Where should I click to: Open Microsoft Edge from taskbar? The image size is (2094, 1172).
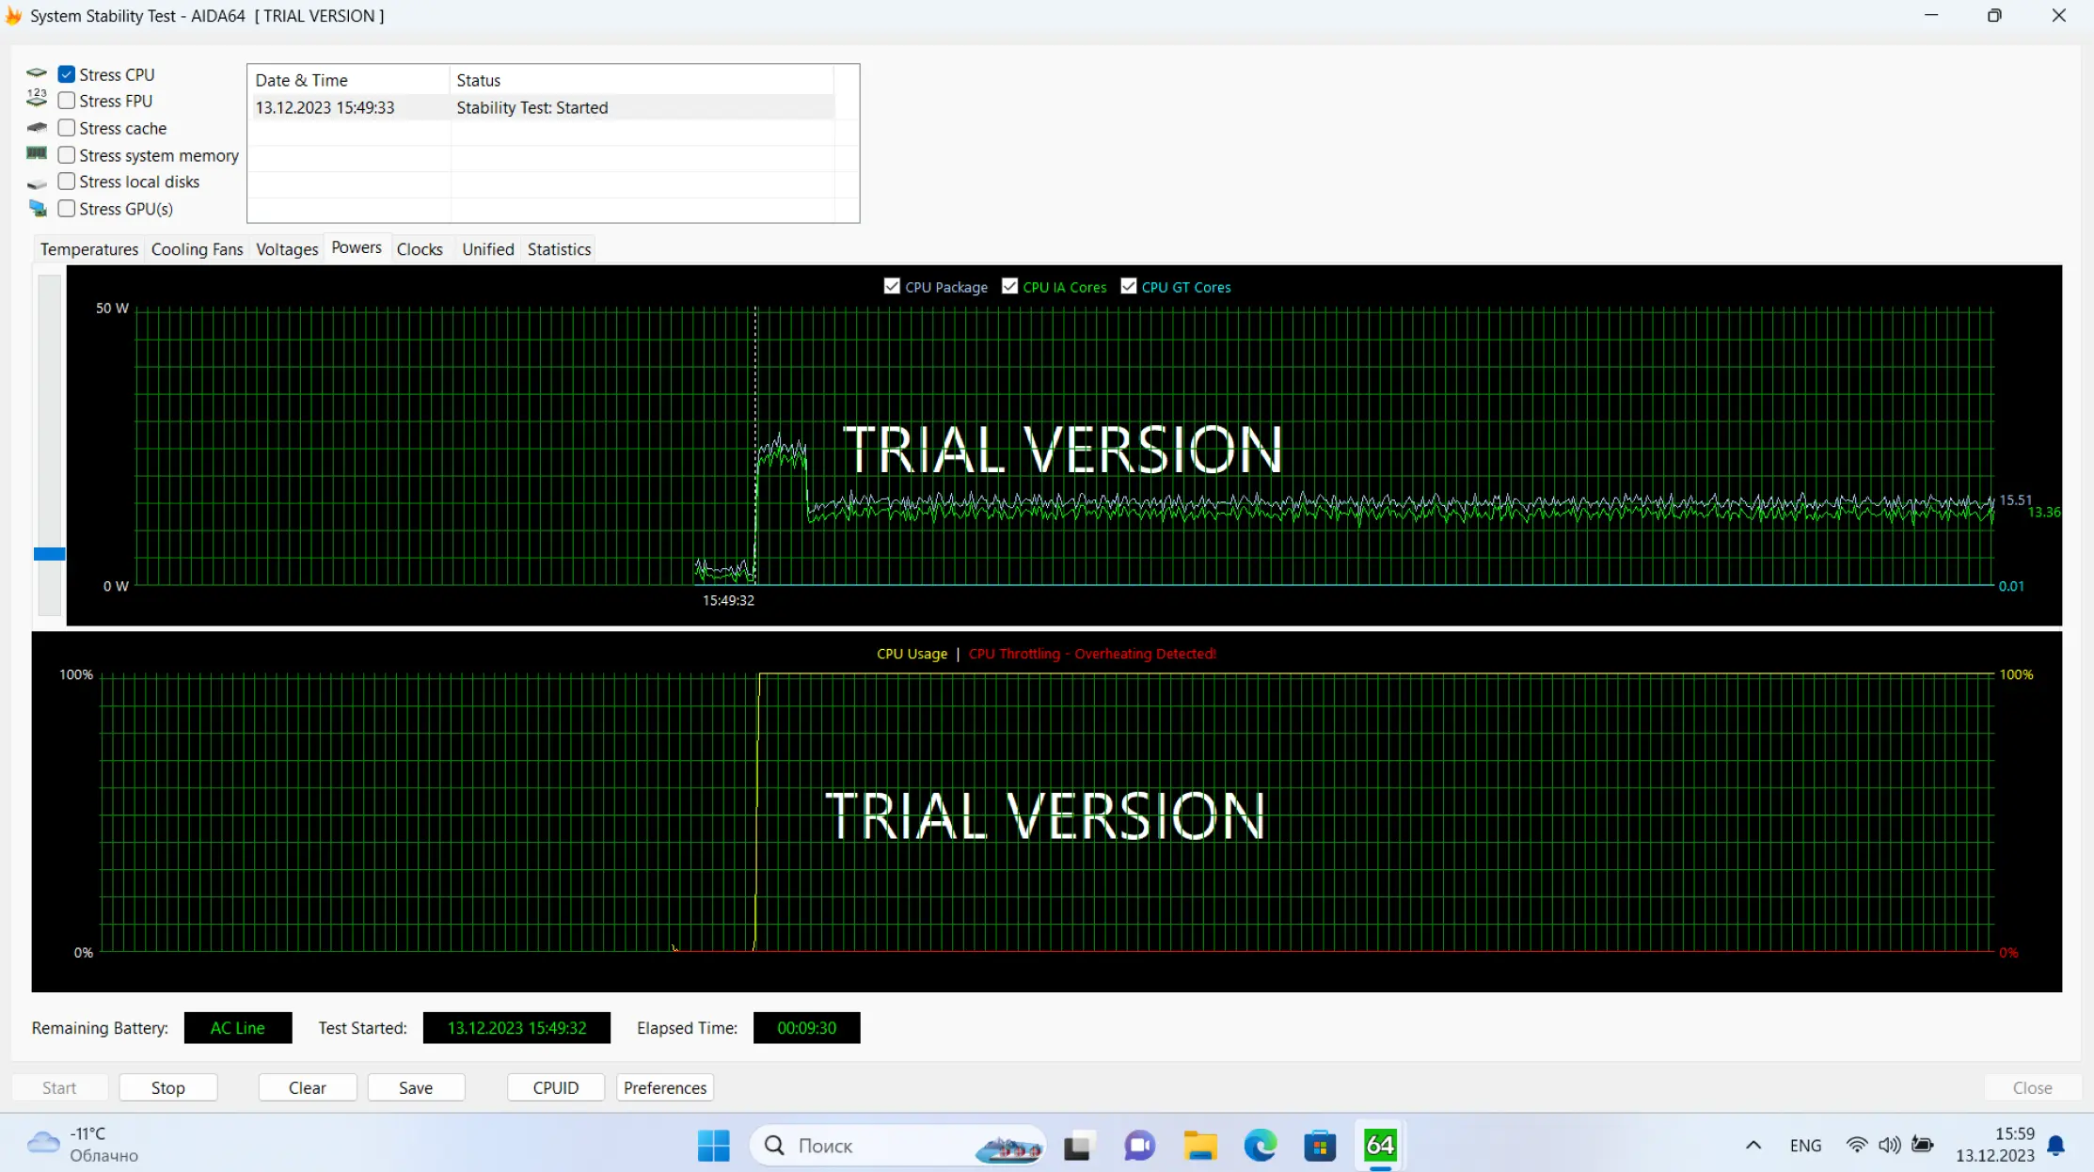coord(1260,1145)
